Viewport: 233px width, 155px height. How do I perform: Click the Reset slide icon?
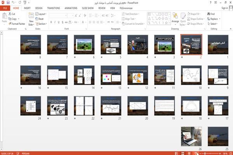coord(37,19)
